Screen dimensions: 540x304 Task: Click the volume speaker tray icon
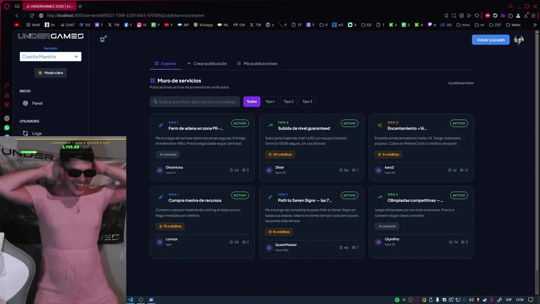click(x=471, y=300)
